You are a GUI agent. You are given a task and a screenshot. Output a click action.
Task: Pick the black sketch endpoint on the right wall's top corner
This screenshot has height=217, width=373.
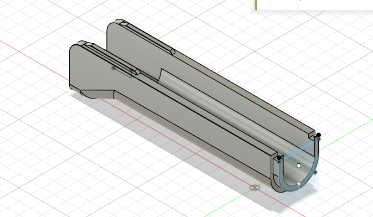click(318, 135)
